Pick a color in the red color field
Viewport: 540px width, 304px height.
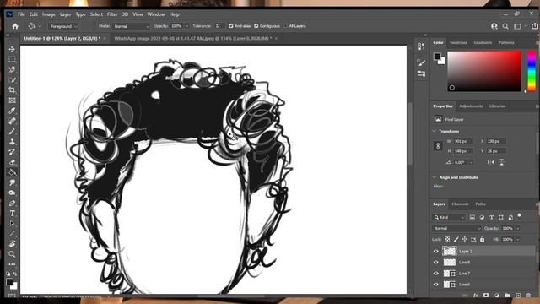coord(484,71)
